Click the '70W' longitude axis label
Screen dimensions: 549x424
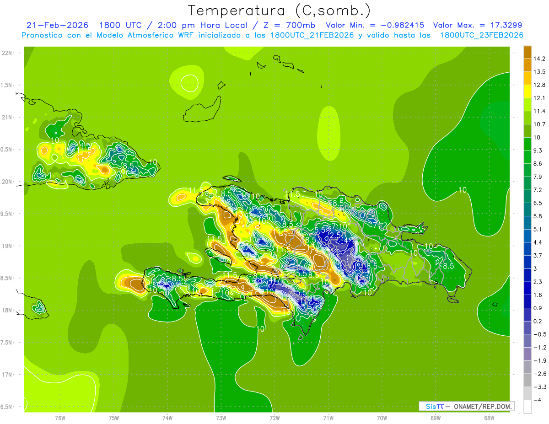[382, 418]
